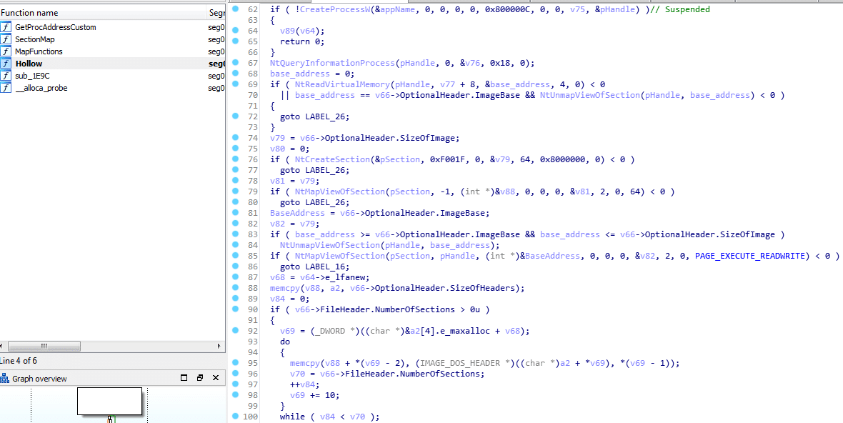
Task: Click the function icon beside GetProcAddressCustom
Action: 6,27
